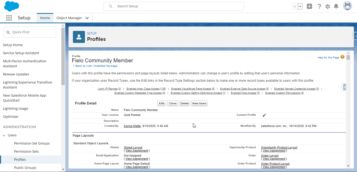357x172 pixels.
Task: Open Enabled Named Credential Access link
Action: click(295, 89)
